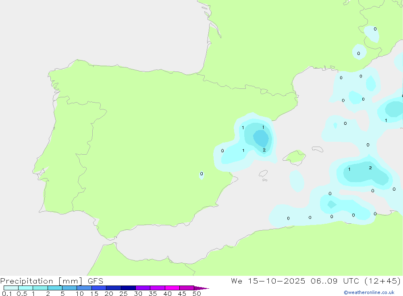Select the 5–10 mm legend color swatch
The image size is (403, 296).
(x=69, y=288)
